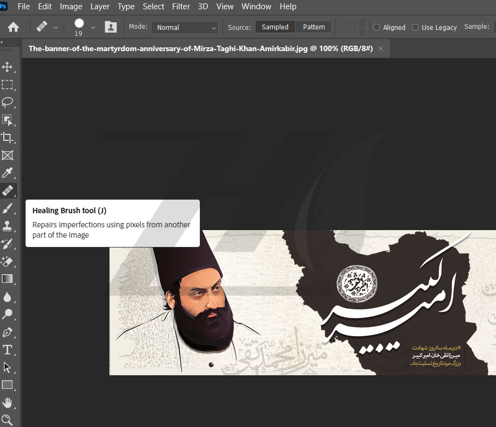Close the Amirkabir banner document tab
Image resolution: width=496 pixels, height=427 pixels.
click(x=381, y=48)
